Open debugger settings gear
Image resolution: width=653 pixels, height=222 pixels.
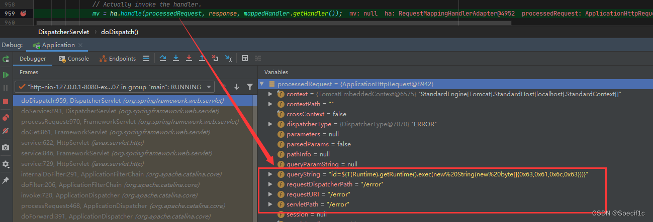tap(6, 164)
